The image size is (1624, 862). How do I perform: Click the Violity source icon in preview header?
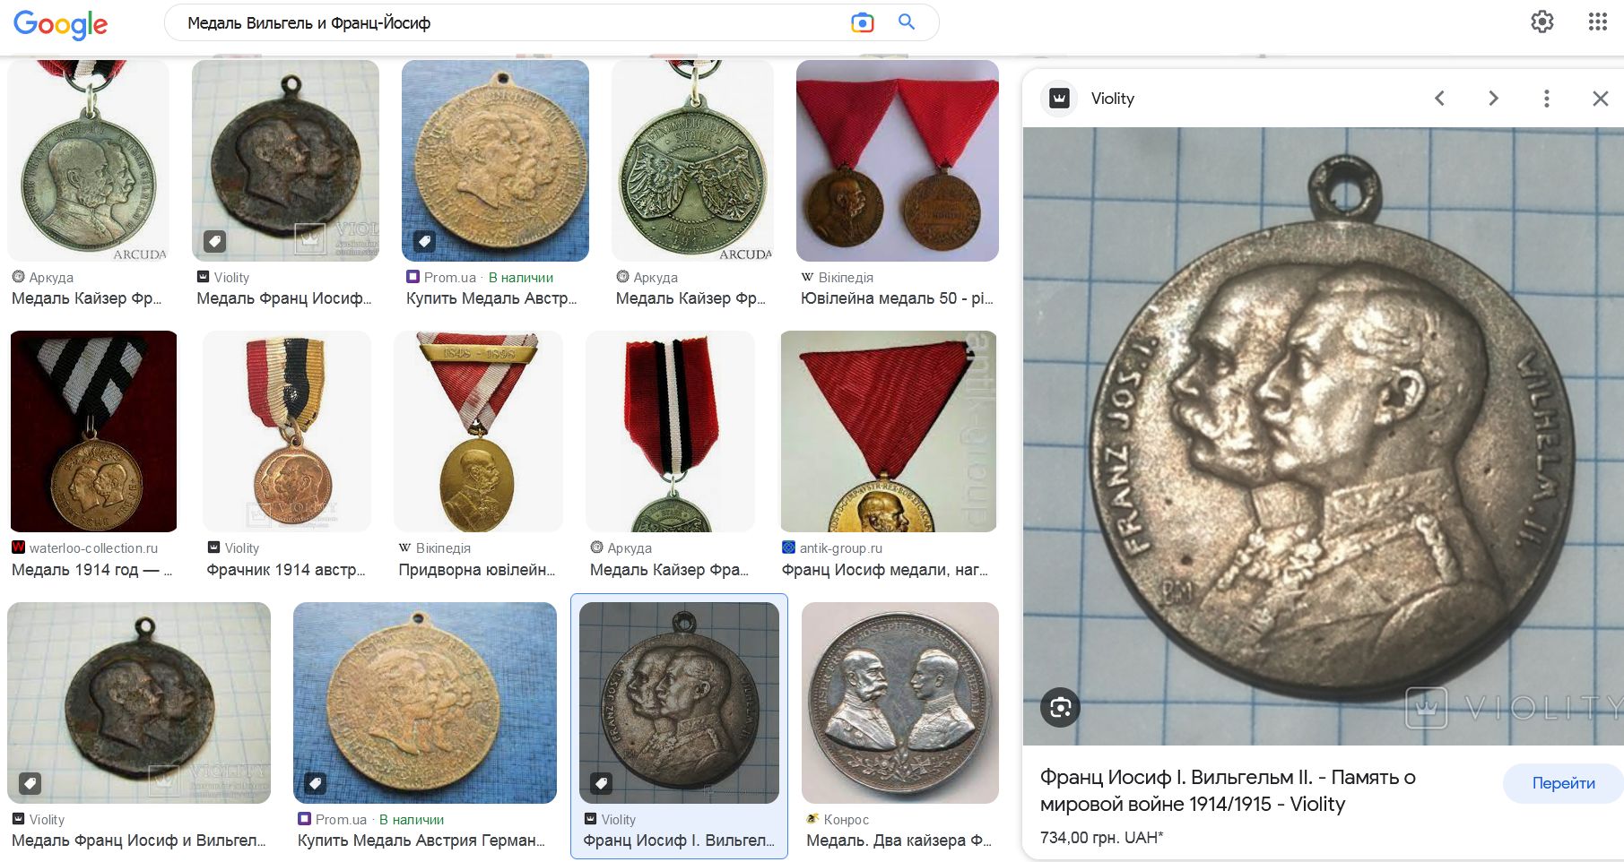pos(1059,99)
